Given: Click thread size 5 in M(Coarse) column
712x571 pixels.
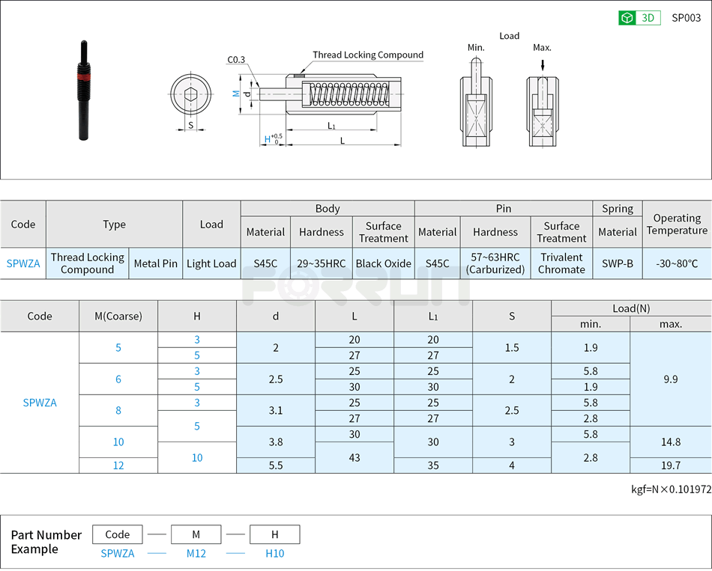Looking at the screenshot, I should [x=118, y=347].
